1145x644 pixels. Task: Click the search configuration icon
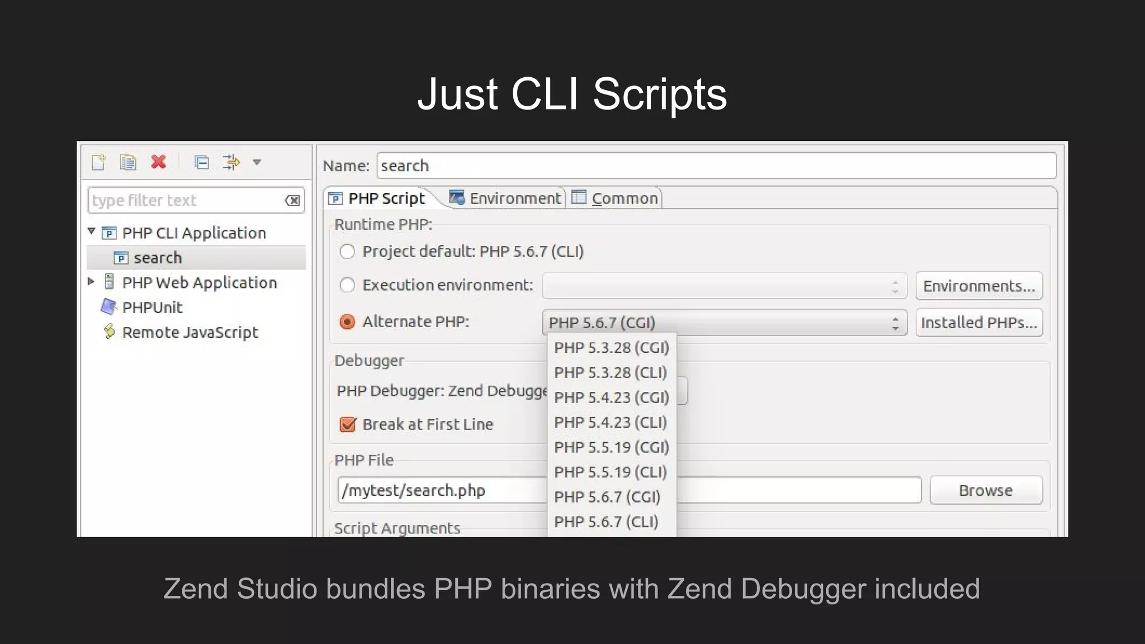(121, 258)
